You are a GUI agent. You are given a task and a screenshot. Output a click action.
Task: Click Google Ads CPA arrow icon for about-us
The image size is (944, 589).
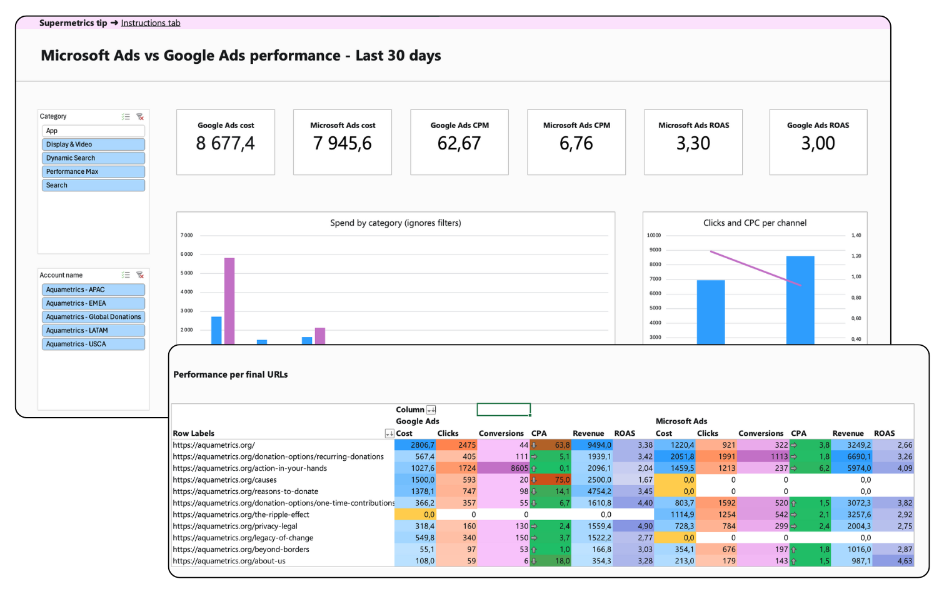534,561
